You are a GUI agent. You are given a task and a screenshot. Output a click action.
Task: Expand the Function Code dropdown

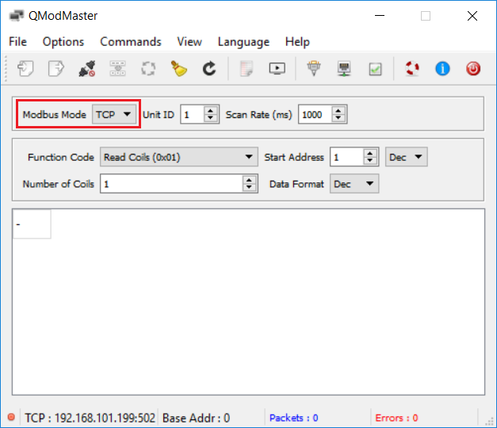(179, 157)
